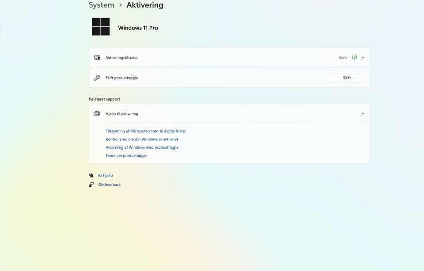The image size is (424, 271).
Task: Click the globe icon beside Hjælp til aktivering
Action: click(x=97, y=114)
